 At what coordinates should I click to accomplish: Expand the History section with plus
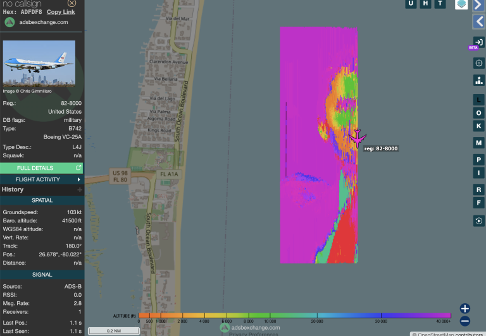coord(80,189)
